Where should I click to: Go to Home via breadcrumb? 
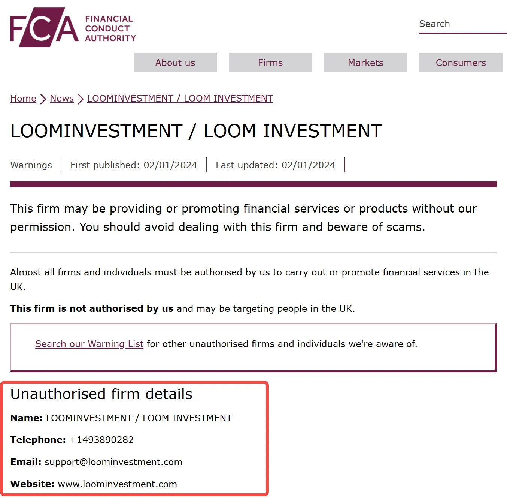[23, 99]
